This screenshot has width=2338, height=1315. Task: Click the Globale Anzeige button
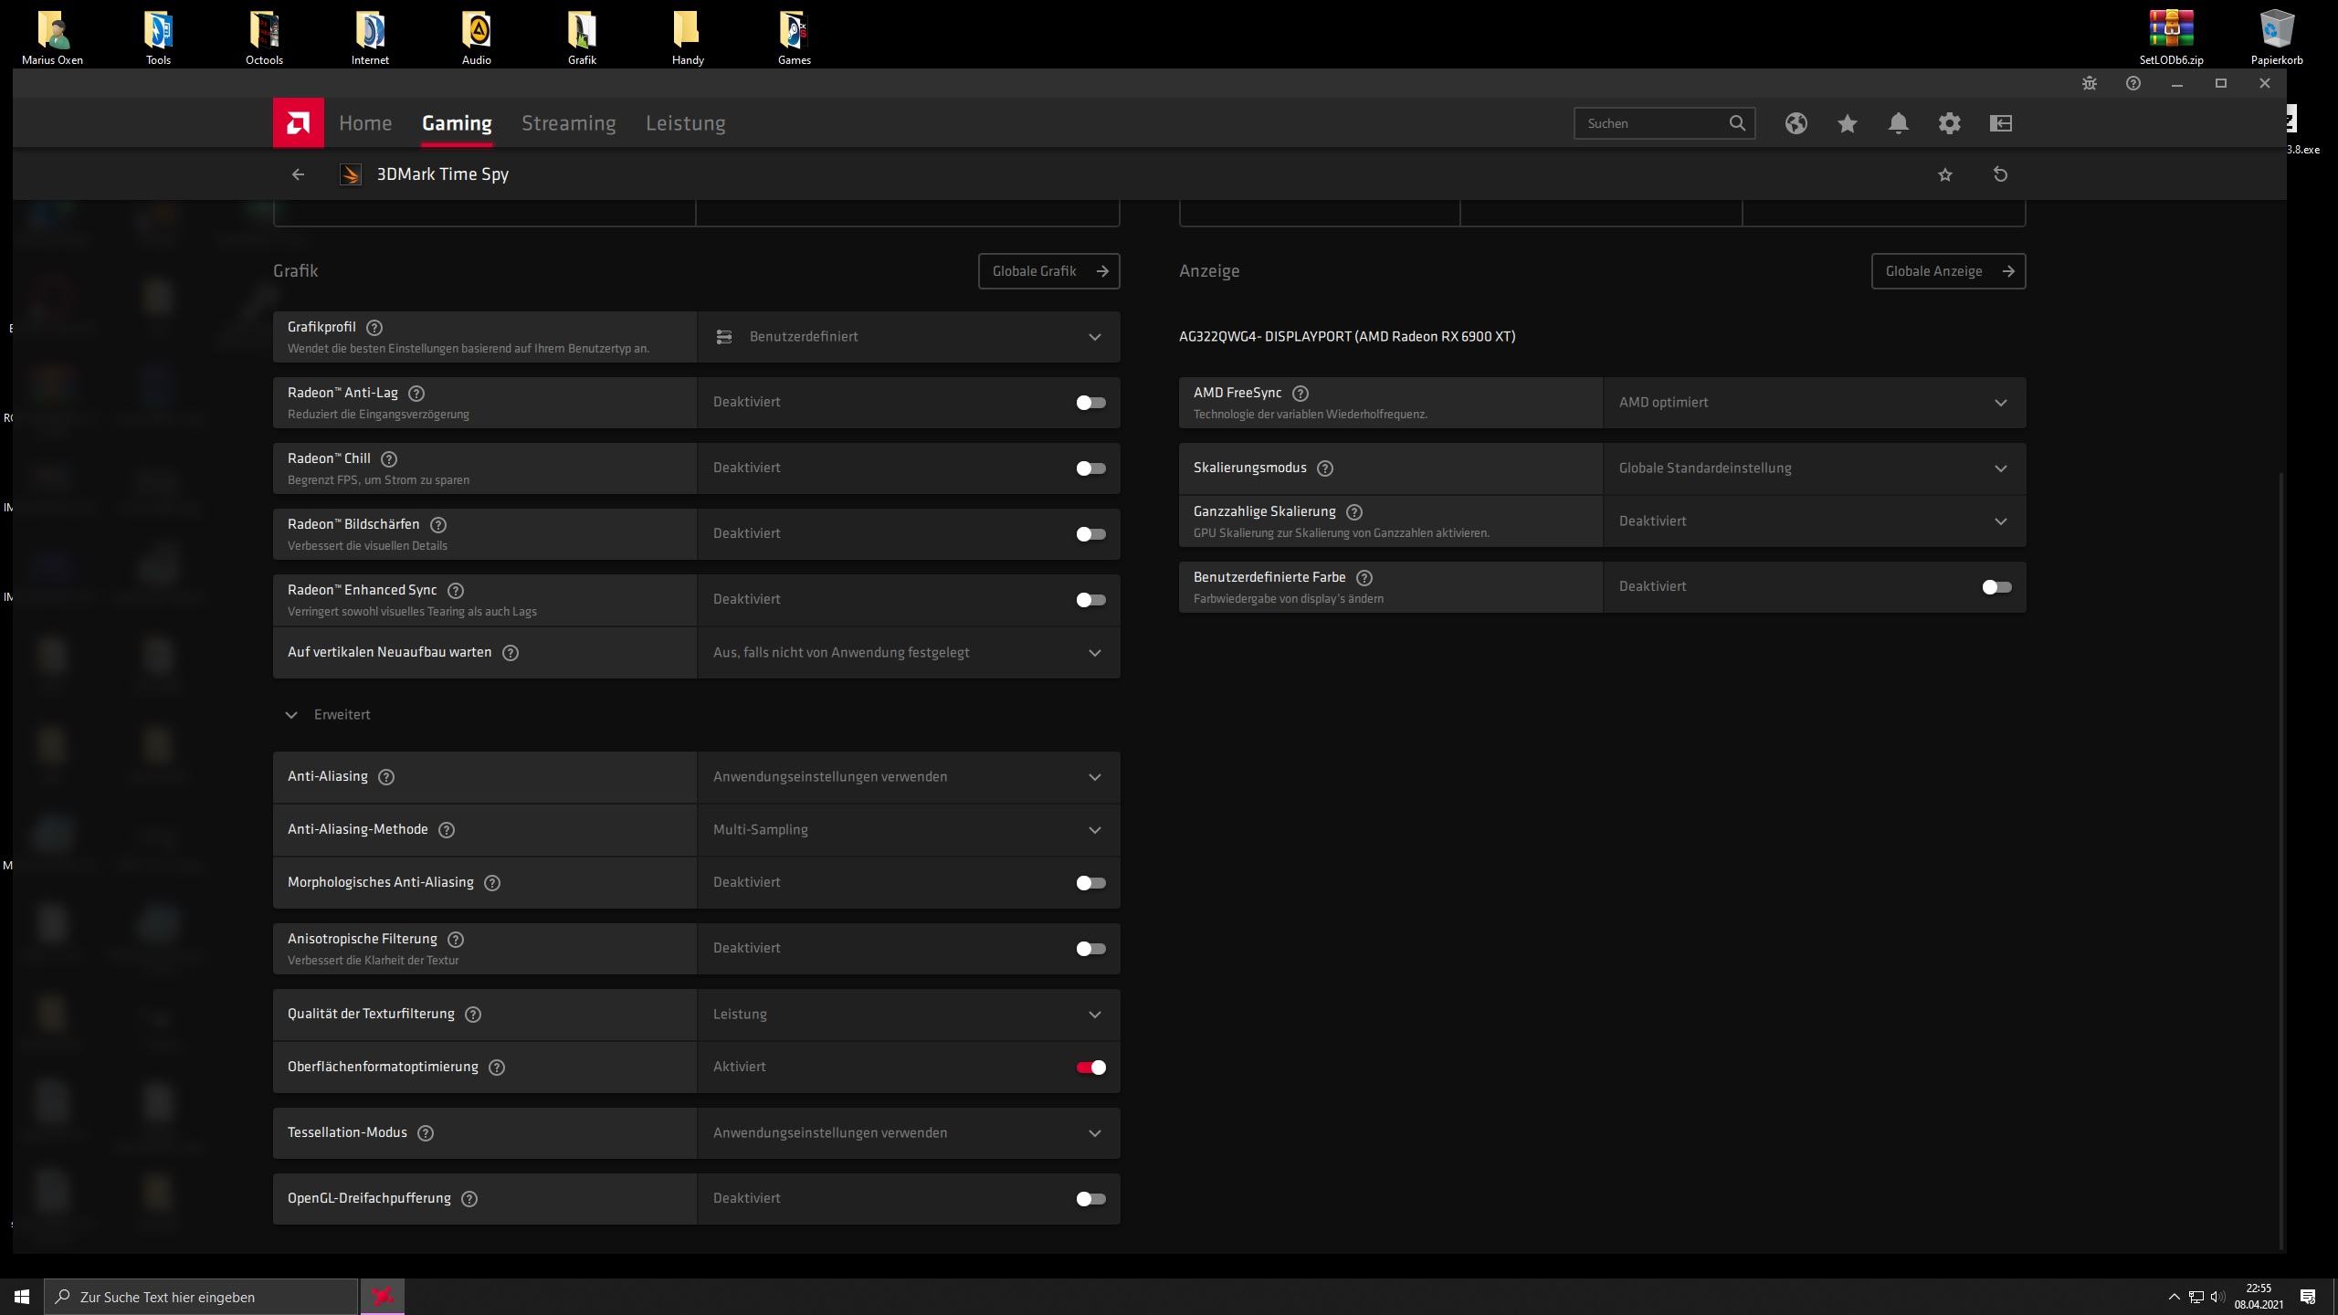(1949, 271)
